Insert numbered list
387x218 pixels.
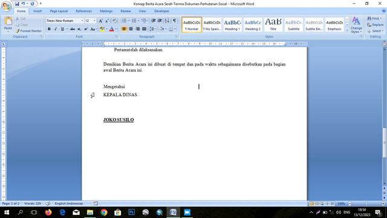tap(134, 21)
